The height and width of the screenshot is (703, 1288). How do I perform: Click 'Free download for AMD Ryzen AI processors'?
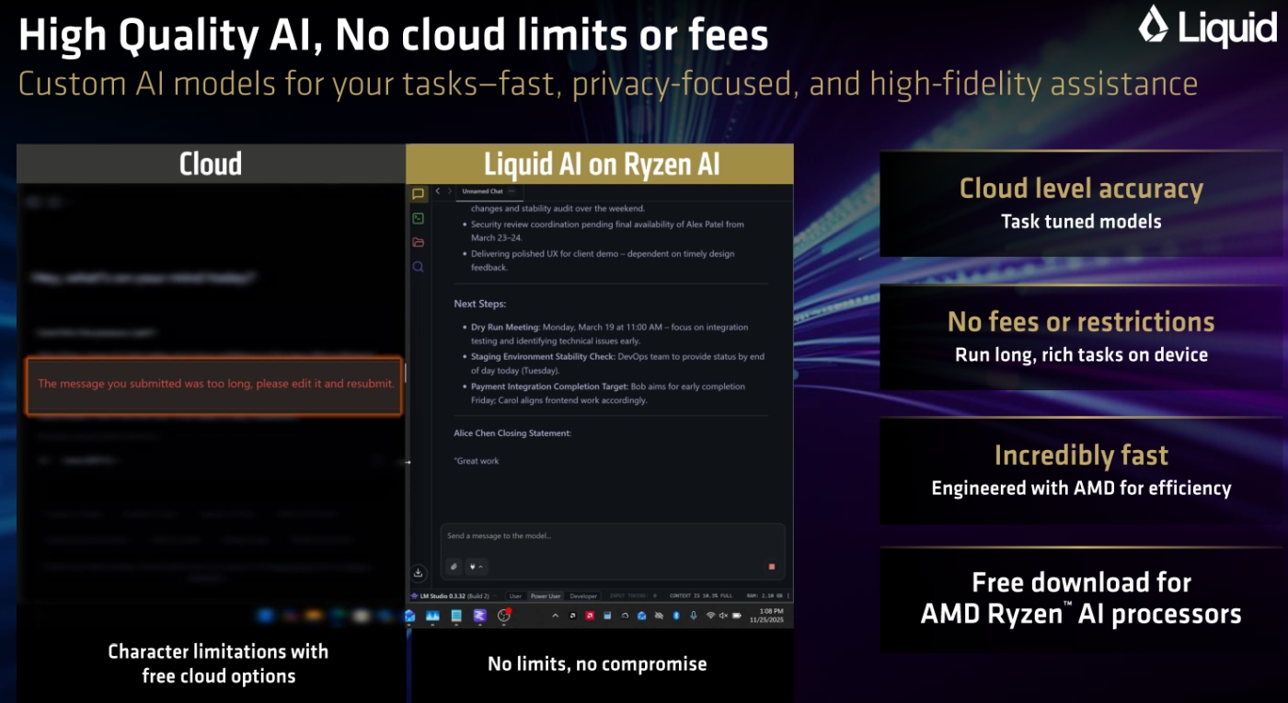tap(1081, 598)
